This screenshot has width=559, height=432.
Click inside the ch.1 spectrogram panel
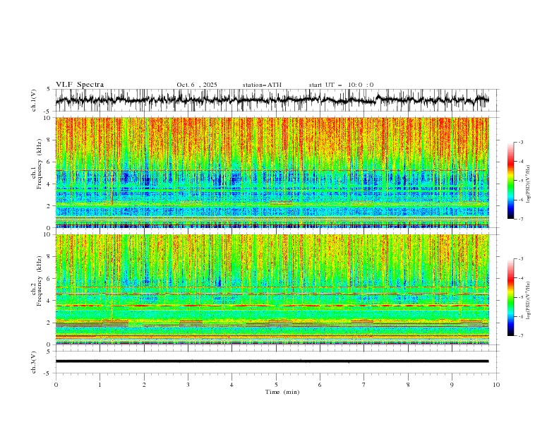pos(272,172)
